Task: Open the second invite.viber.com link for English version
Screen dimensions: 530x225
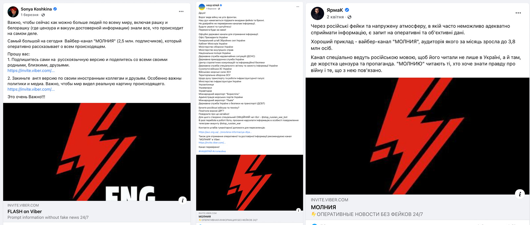Action: click(x=31, y=89)
